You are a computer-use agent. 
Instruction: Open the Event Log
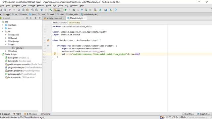[x=188, y=114]
